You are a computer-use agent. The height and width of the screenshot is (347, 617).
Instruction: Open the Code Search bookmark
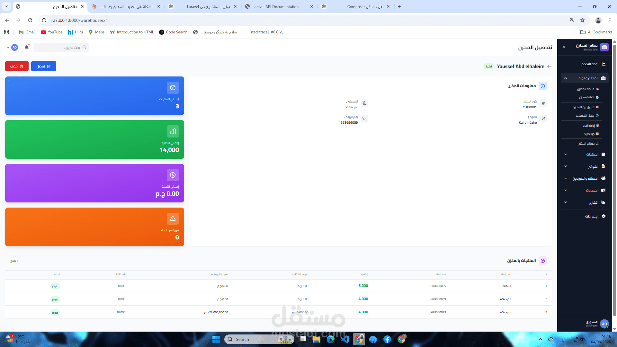(x=174, y=32)
